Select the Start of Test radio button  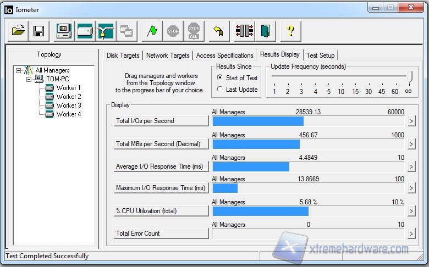coord(220,77)
